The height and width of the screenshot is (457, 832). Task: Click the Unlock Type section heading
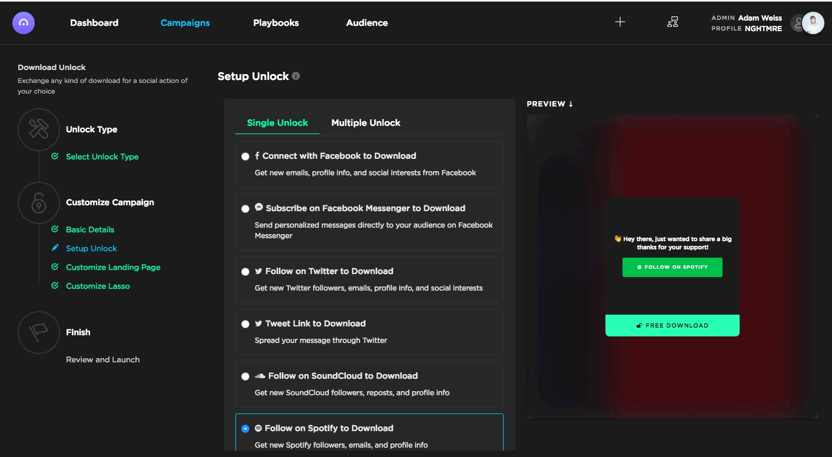tap(91, 129)
